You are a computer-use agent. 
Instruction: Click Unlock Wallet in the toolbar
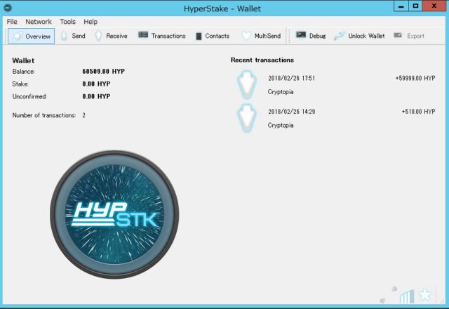coord(359,36)
